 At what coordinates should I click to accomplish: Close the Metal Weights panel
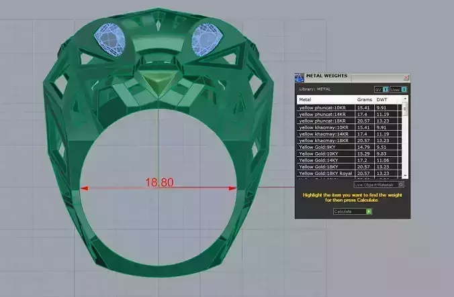click(406, 77)
